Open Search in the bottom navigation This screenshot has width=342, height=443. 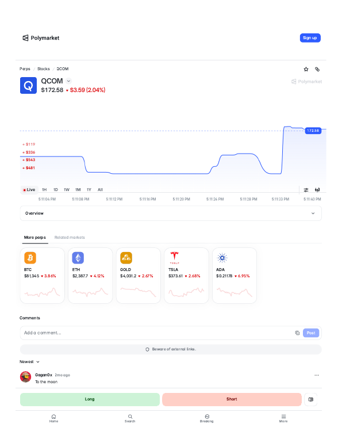130,418
